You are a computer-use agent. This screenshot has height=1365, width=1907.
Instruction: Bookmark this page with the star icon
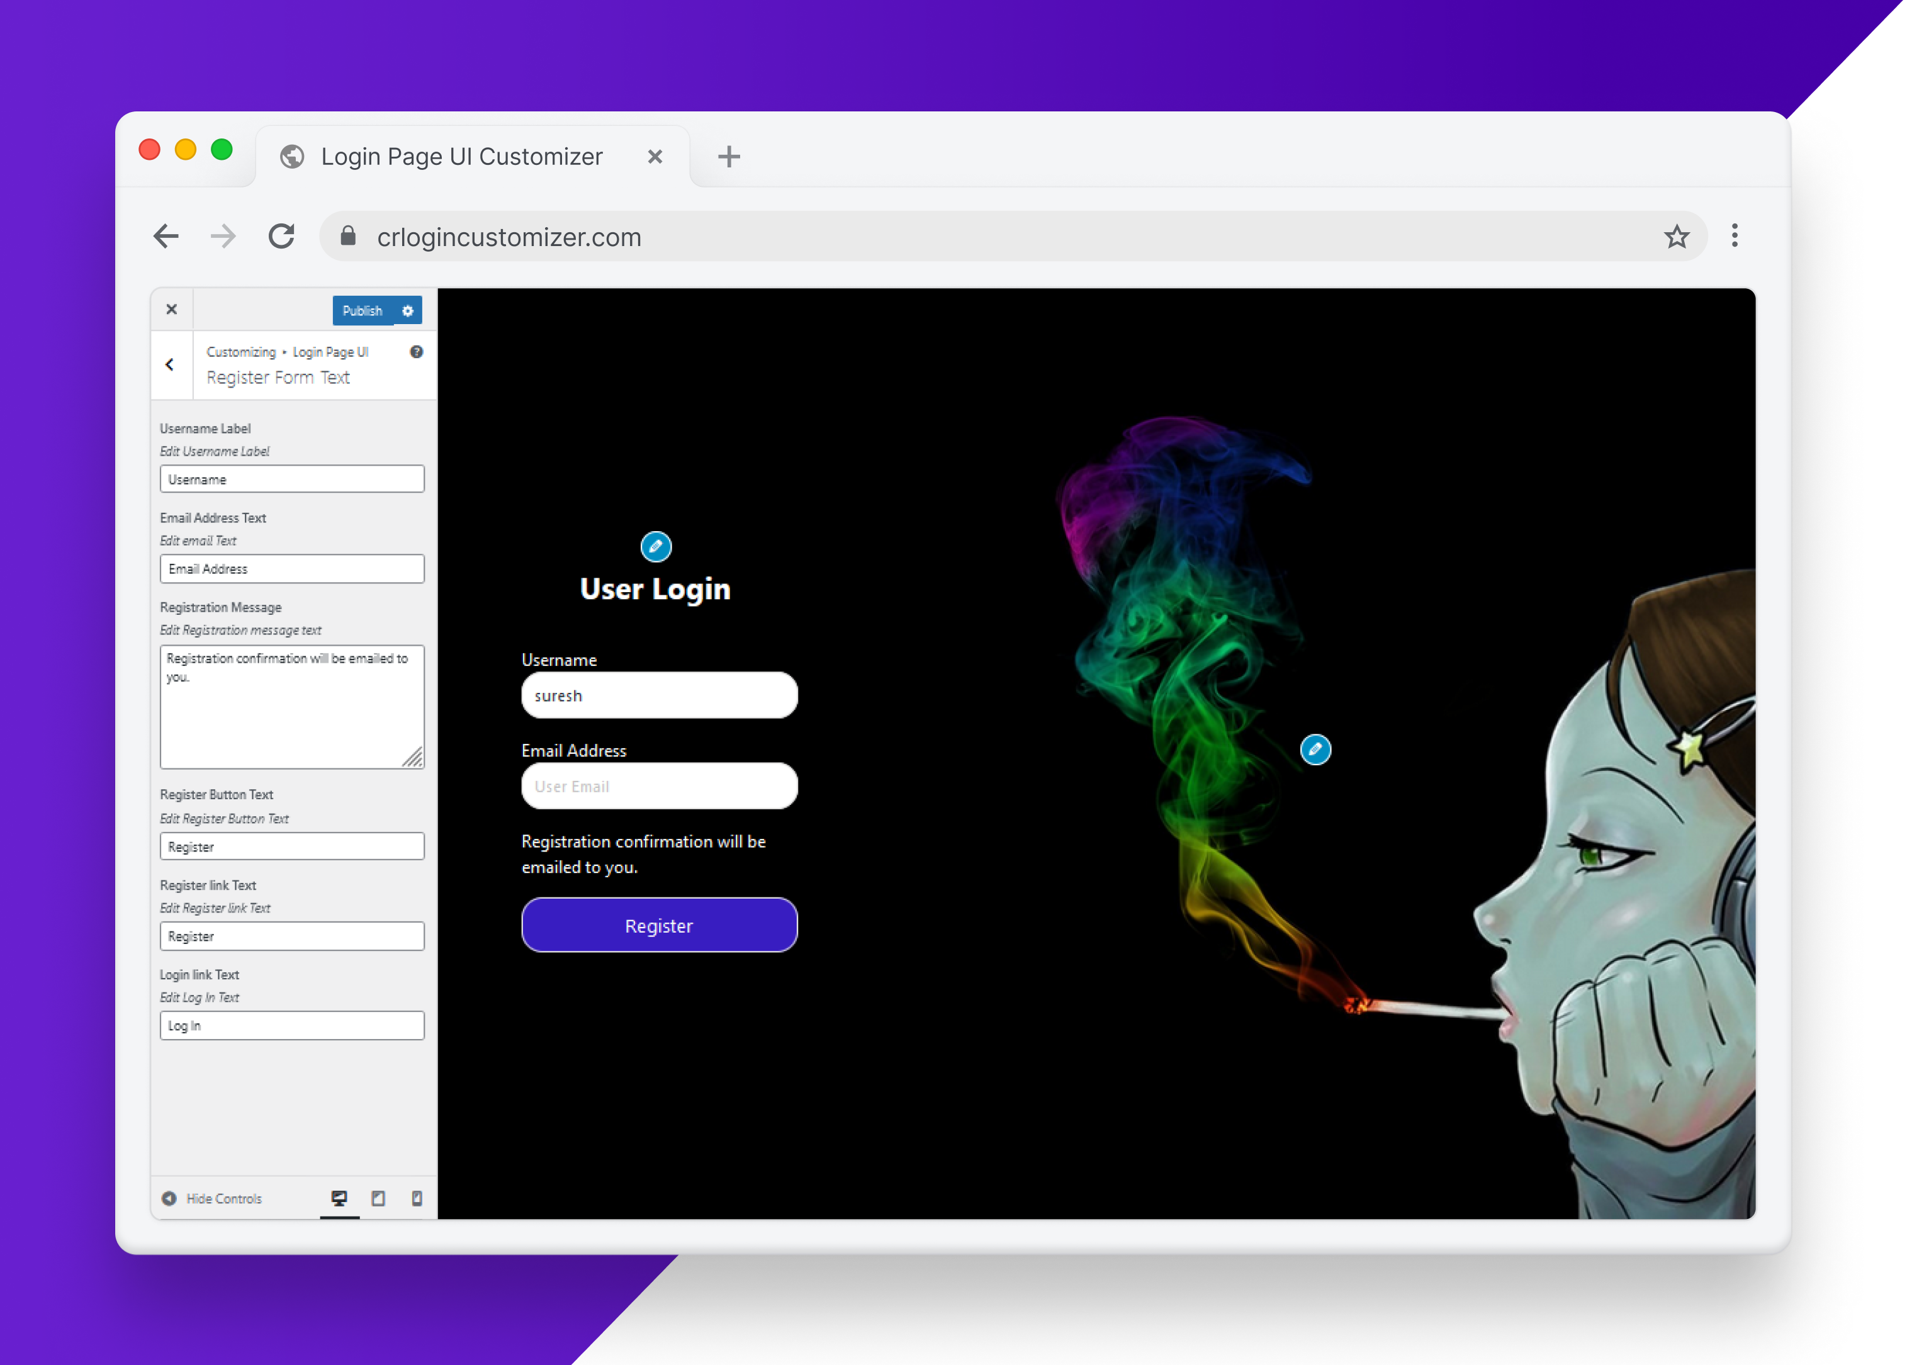click(x=1676, y=236)
